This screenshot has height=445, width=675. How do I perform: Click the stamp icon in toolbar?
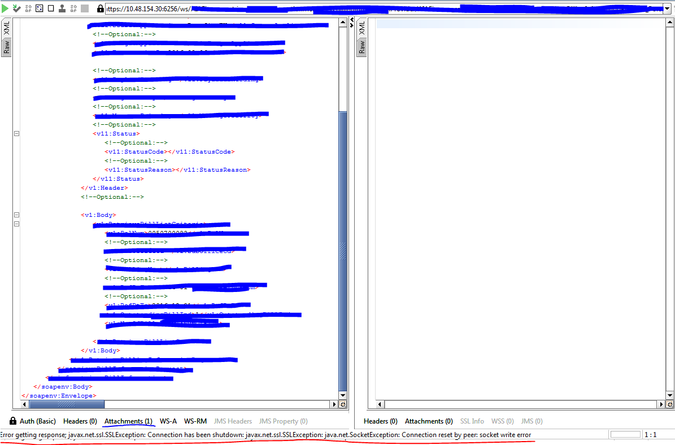coord(62,8)
